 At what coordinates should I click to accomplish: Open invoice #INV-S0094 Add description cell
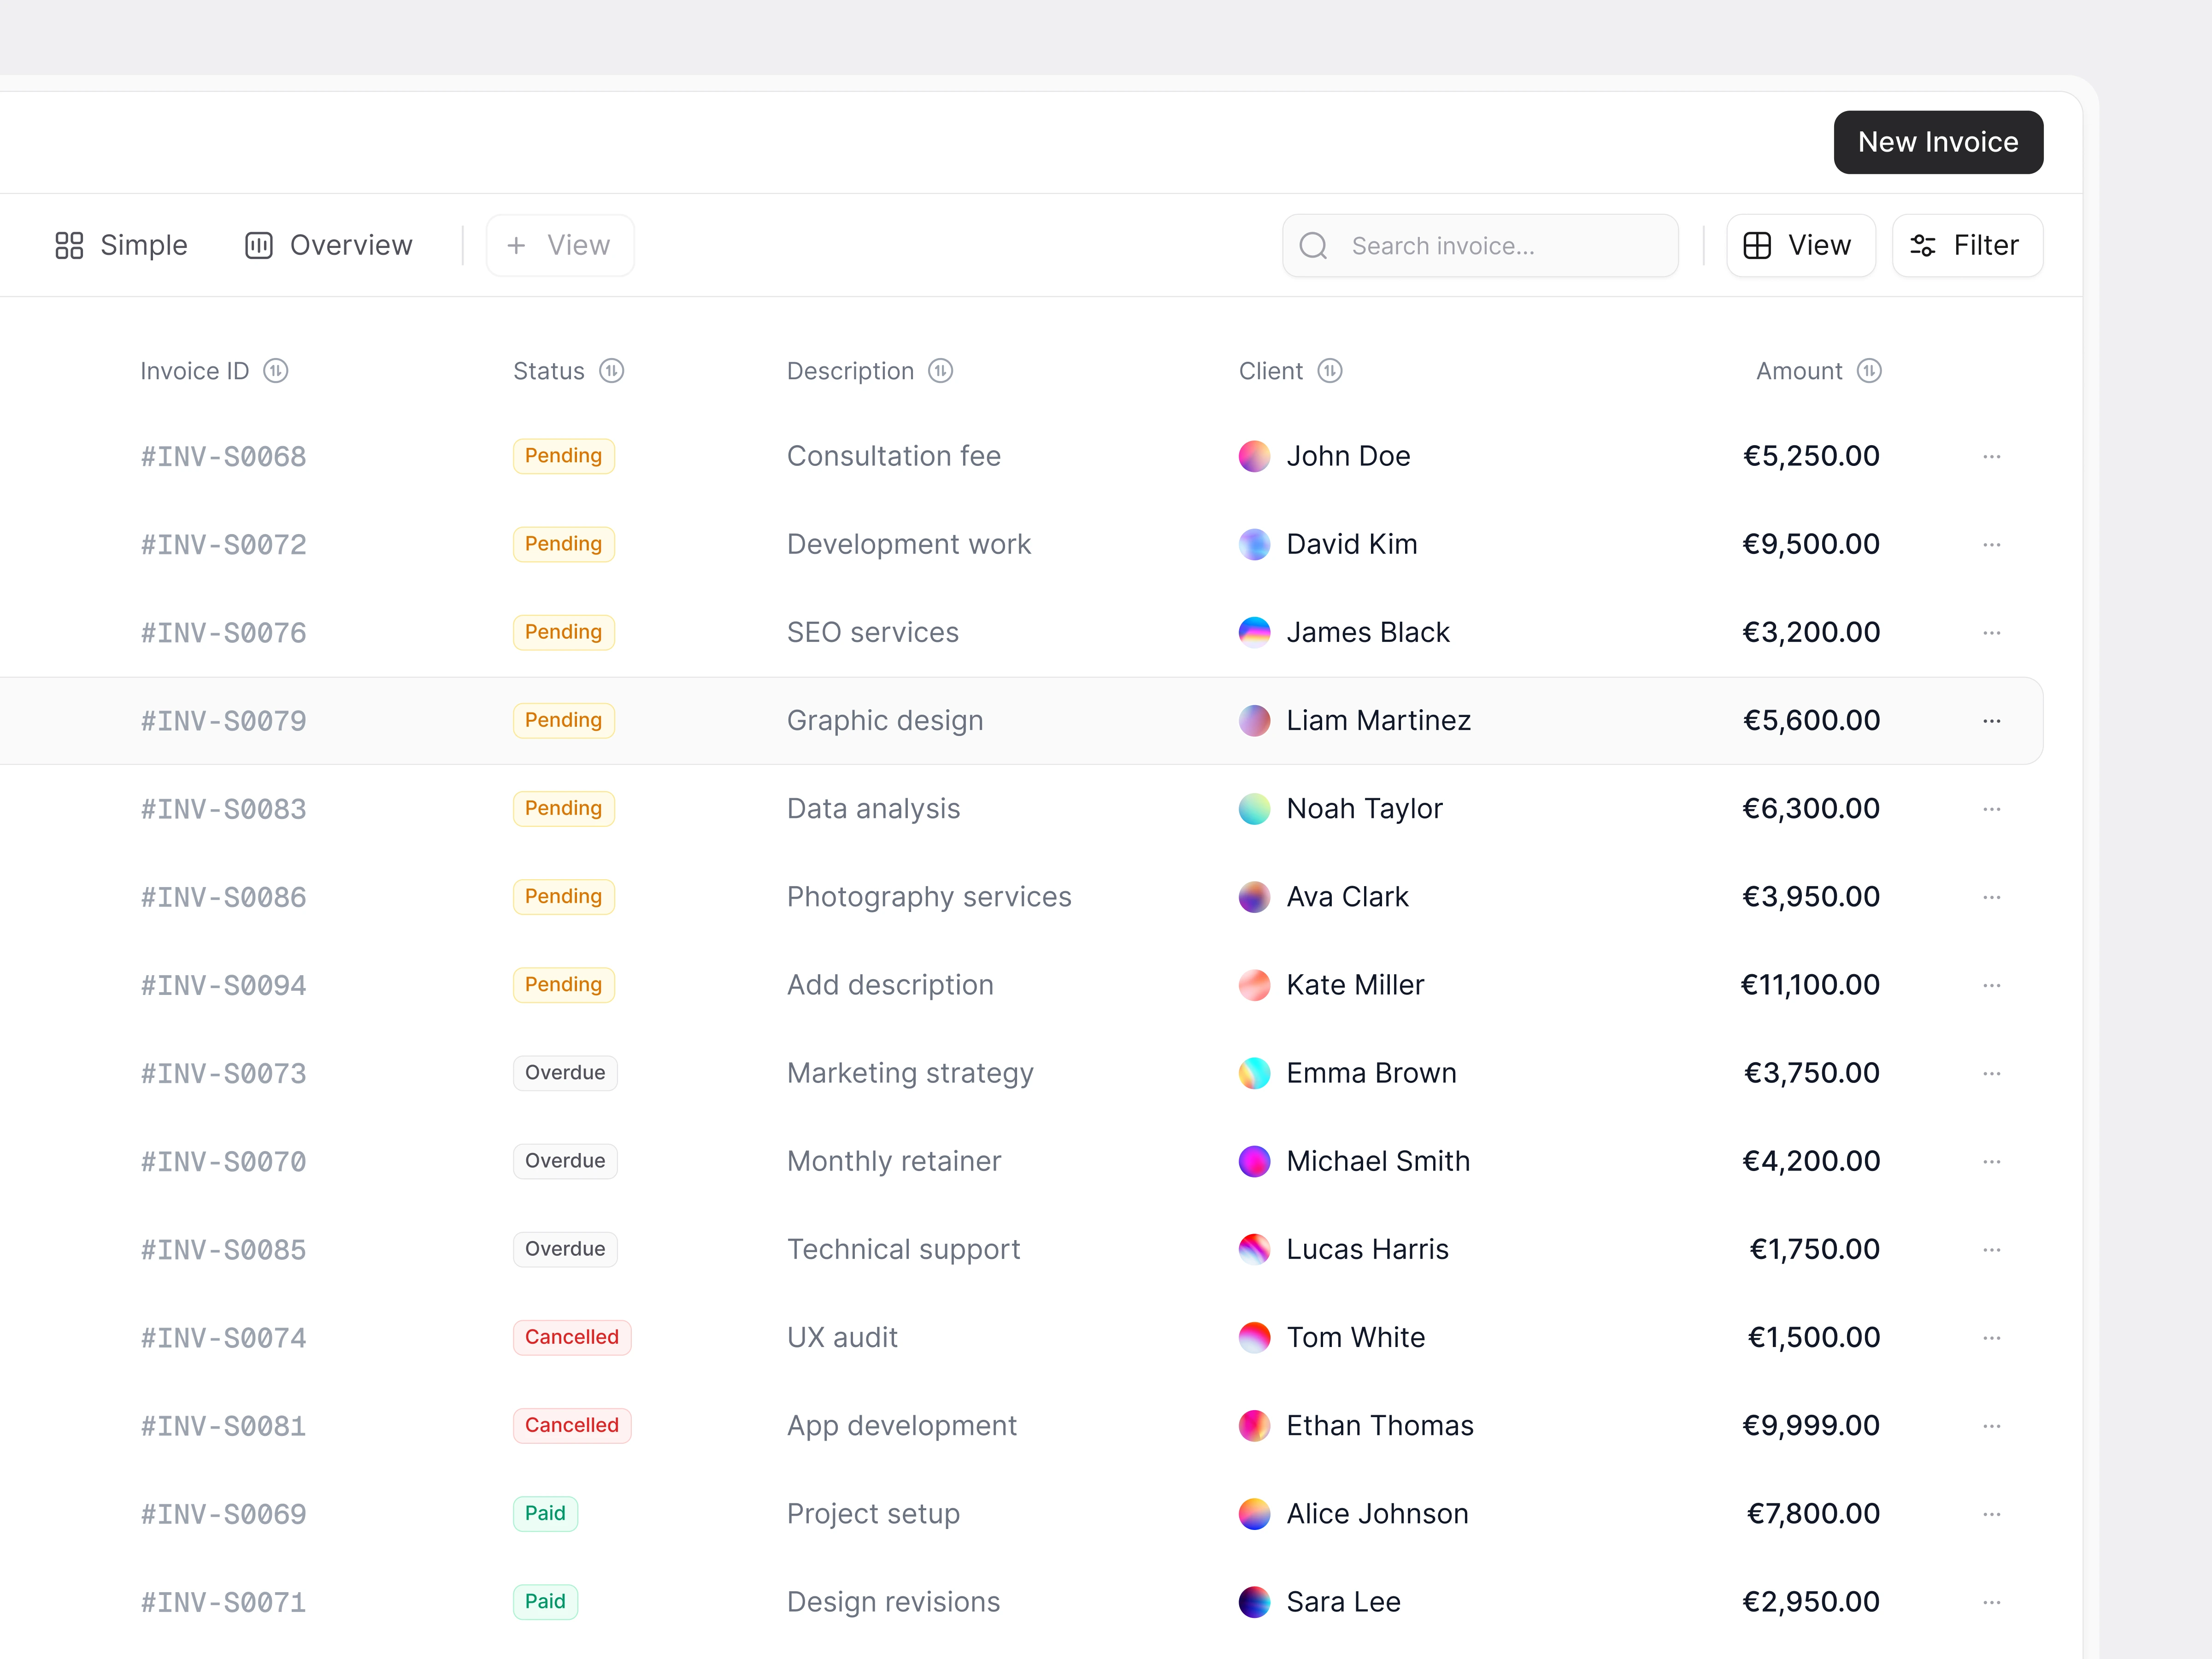pyautogui.click(x=889, y=985)
